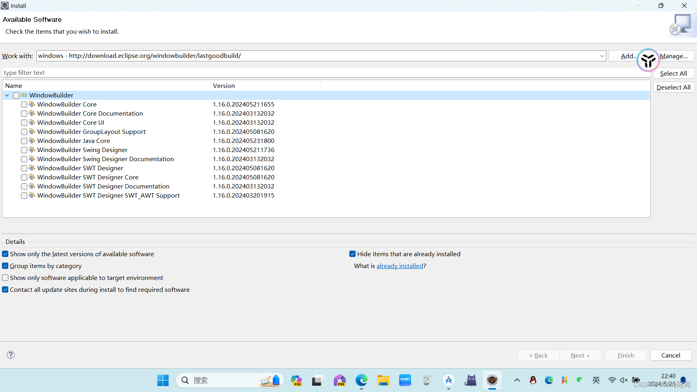Click the WindowBuilder category folder icon
Screen dimensions: 697x392
click(24, 95)
